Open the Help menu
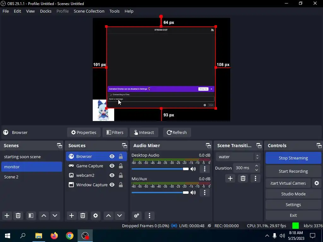323x242 pixels. [129, 11]
